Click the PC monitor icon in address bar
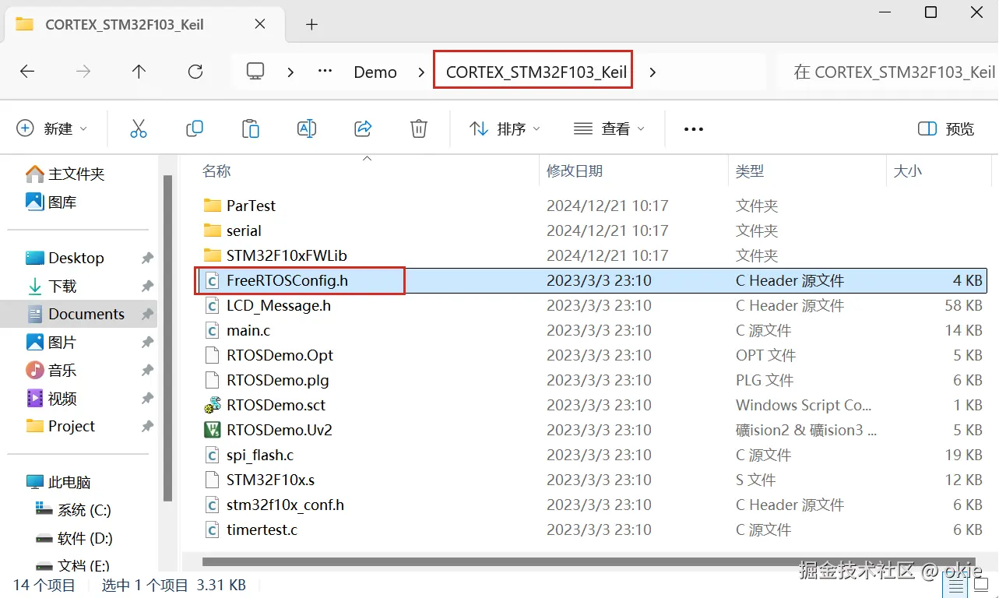Image resolution: width=999 pixels, height=598 pixels. [x=255, y=72]
